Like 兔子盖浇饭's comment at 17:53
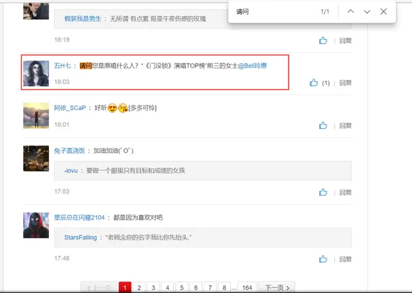The height and width of the screenshot is (293, 412). (323, 193)
